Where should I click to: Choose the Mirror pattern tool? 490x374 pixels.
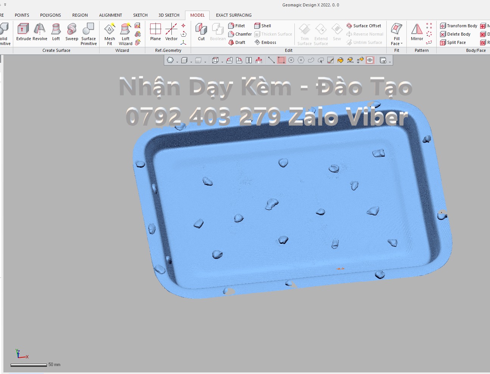coord(417,32)
